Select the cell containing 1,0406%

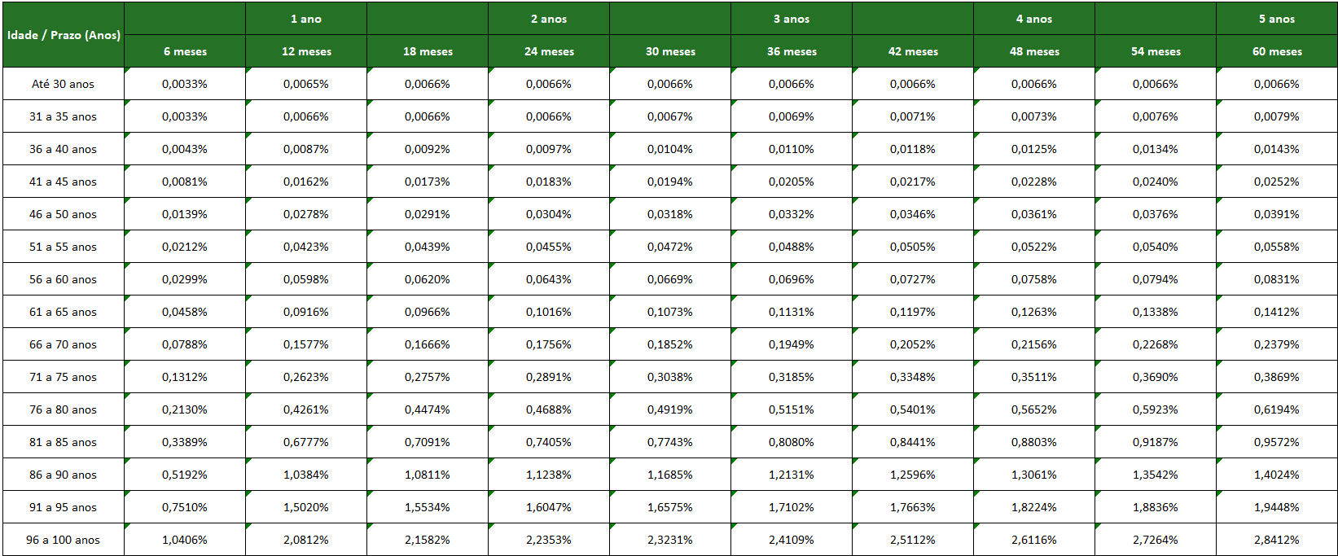pyautogui.click(x=185, y=540)
